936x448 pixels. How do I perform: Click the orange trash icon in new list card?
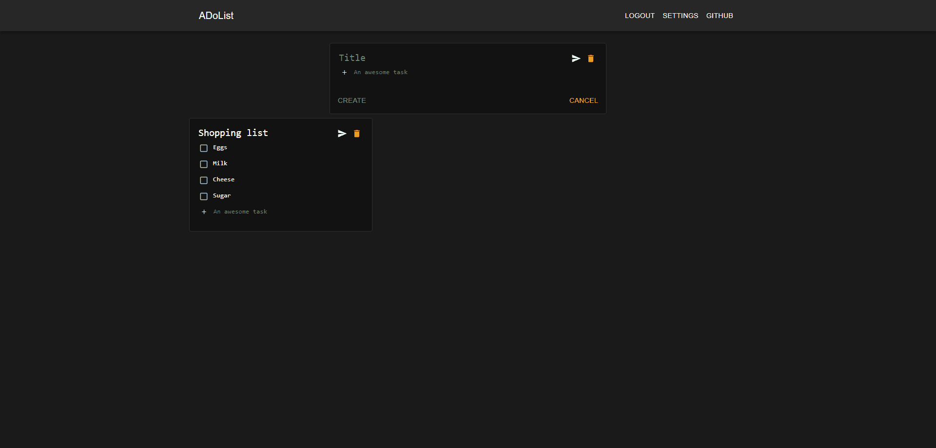pos(591,58)
